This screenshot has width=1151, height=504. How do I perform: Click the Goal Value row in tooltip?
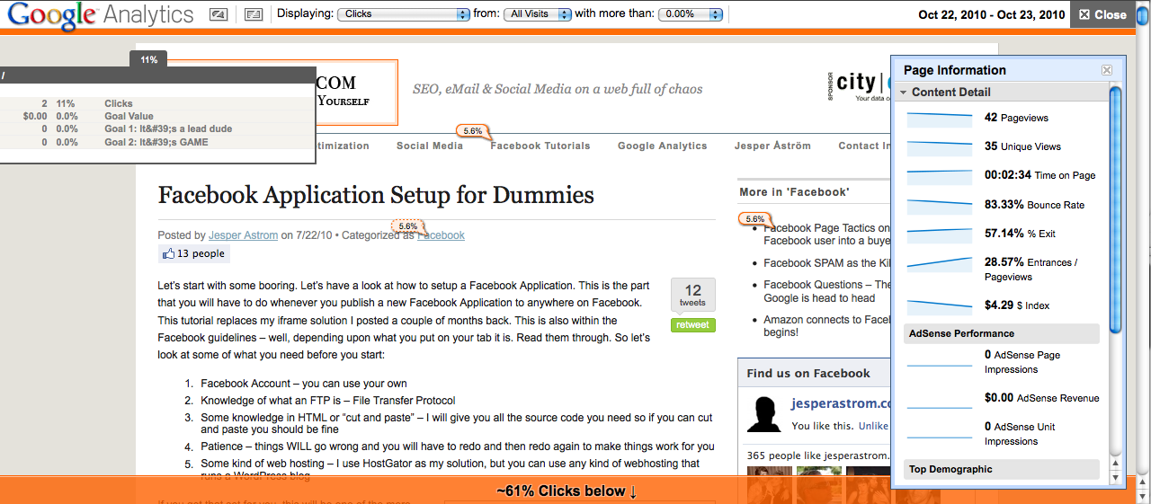[156, 117]
